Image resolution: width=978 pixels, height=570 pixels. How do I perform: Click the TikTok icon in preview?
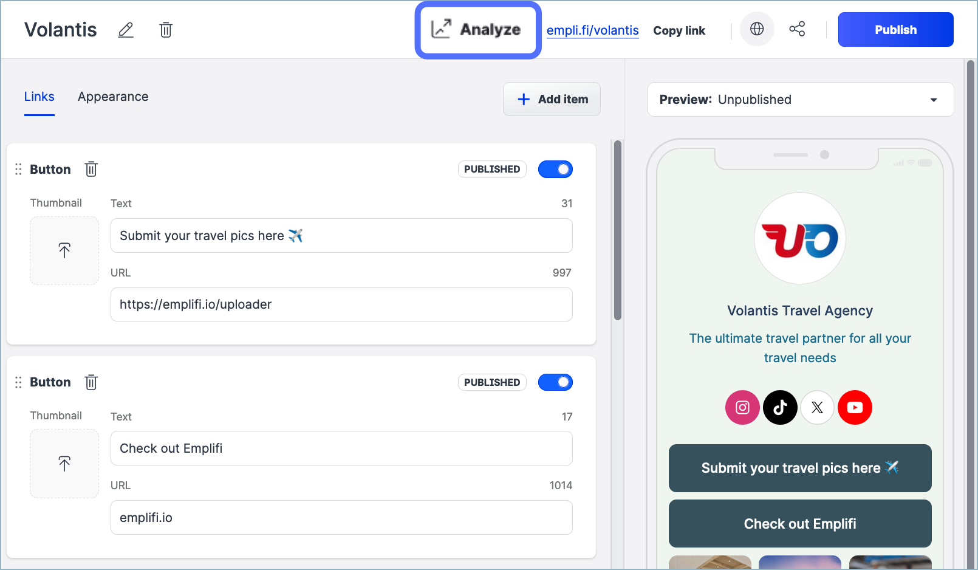[780, 407]
